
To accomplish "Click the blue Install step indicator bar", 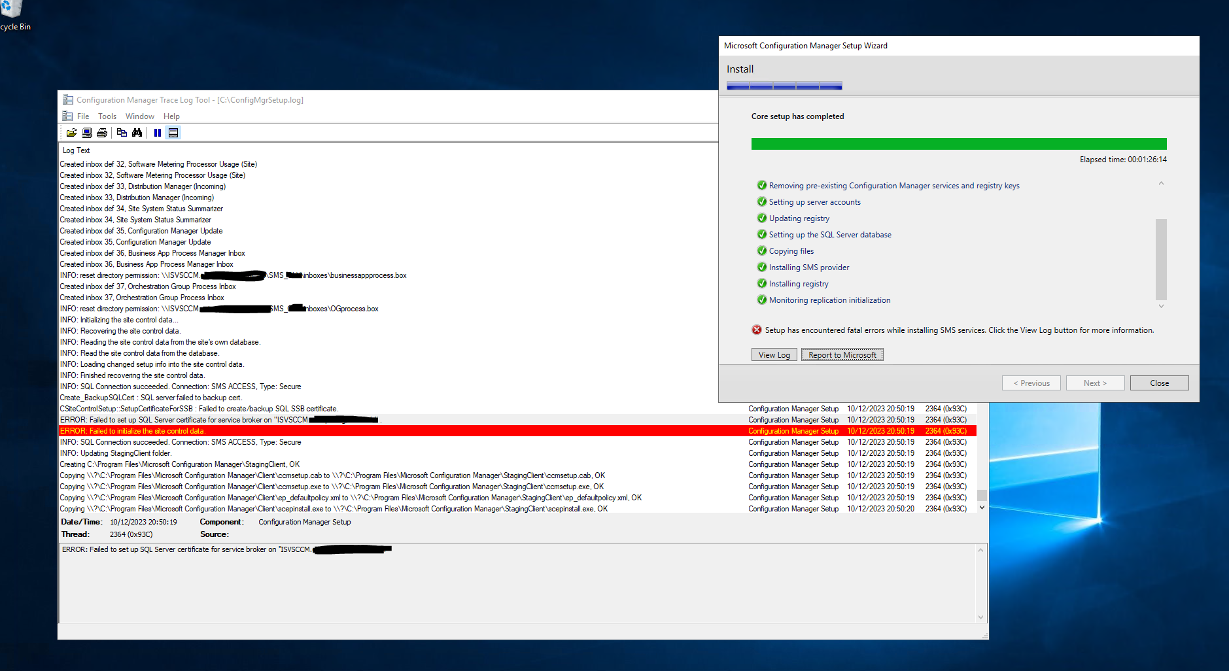I will 784,86.
